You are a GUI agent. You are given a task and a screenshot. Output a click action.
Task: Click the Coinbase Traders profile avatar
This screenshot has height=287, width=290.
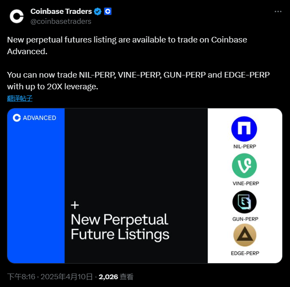pos(17,16)
